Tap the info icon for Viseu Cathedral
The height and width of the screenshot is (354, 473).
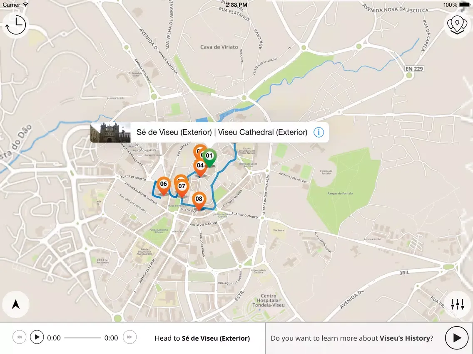[319, 133]
